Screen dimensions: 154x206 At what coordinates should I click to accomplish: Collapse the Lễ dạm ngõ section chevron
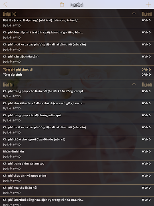click(x=134, y=13)
